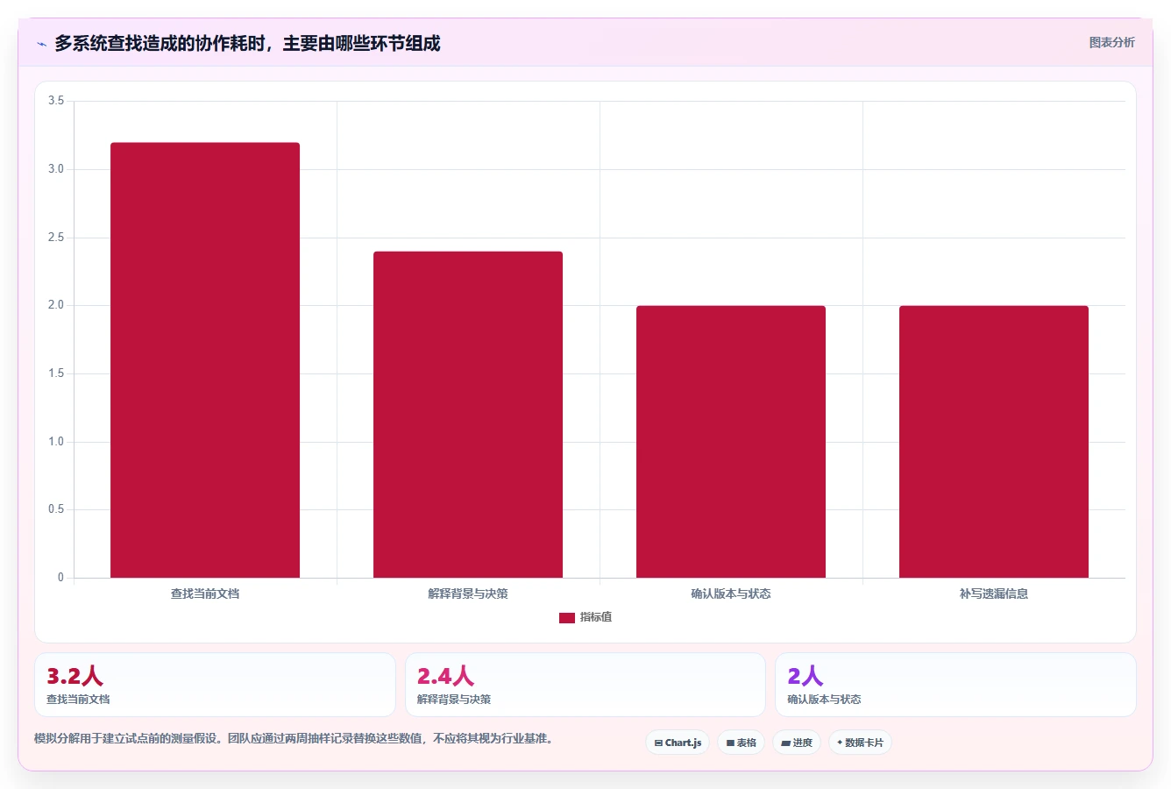Click the 2.5 y-axis tick label
The height and width of the screenshot is (789, 1171).
click(x=56, y=238)
